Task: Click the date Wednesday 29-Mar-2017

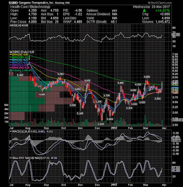Action: [151, 7]
